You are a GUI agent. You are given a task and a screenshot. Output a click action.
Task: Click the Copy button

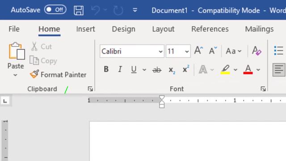[x=43, y=61]
